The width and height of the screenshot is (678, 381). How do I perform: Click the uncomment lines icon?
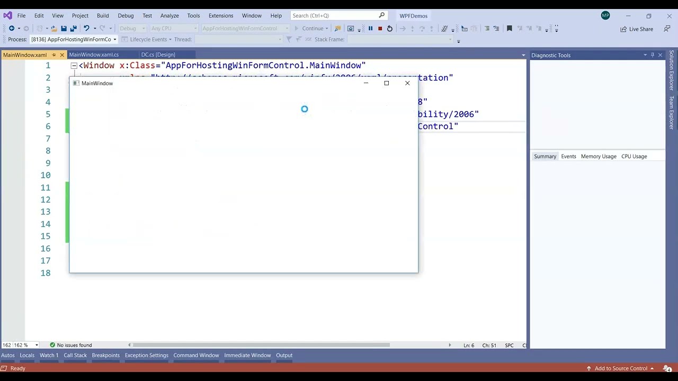pos(497,29)
